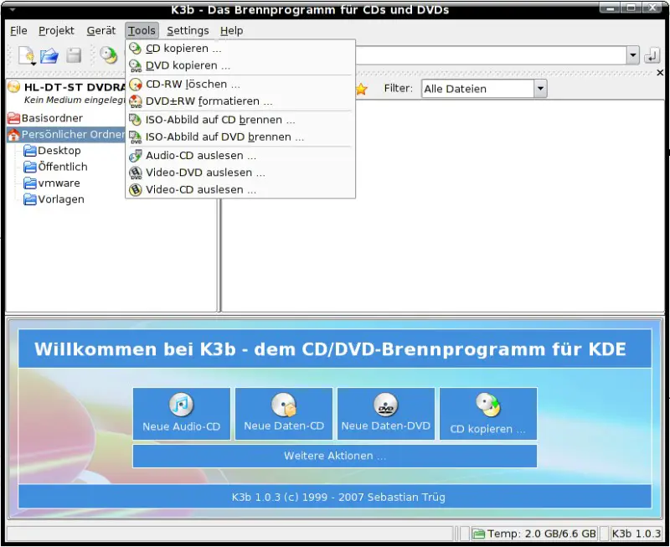Open the Settings menu
The width and height of the screenshot is (670, 547).
(188, 31)
